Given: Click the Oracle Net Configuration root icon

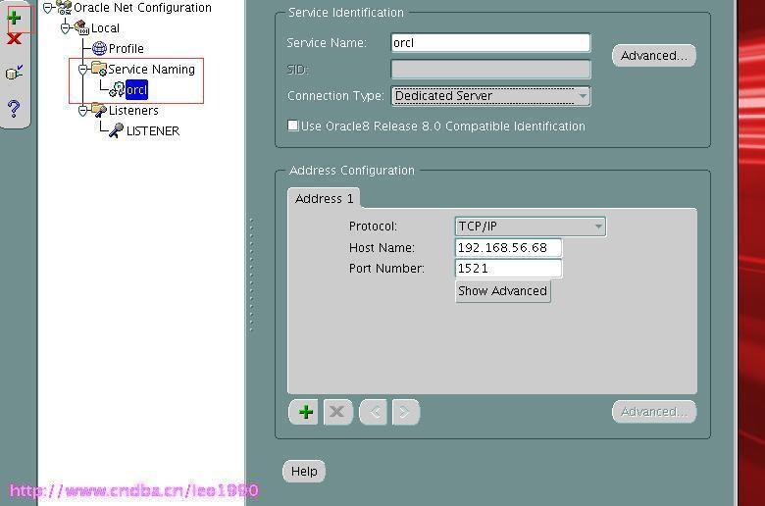Looking at the screenshot, I should (x=64, y=8).
